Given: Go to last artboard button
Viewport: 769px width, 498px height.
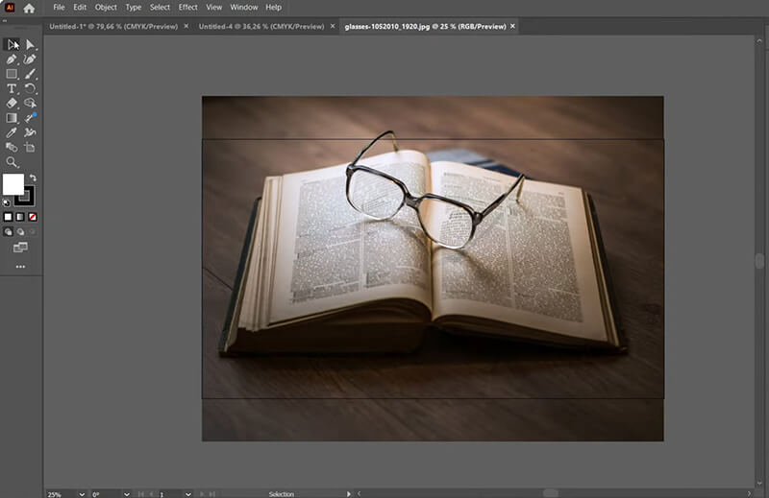Looking at the screenshot, I should click(x=212, y=494).
